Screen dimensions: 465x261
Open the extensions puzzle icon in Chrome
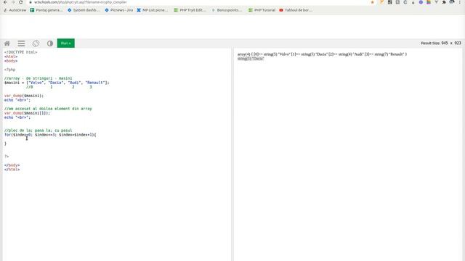tap(444, 2)
